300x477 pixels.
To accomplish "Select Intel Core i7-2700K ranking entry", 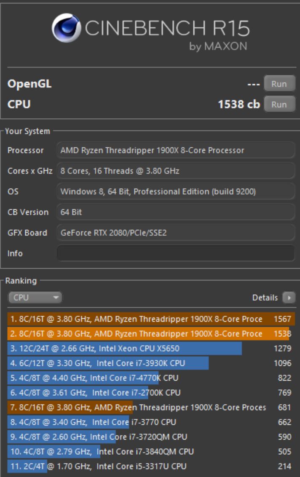I will (x=150, y=392).
